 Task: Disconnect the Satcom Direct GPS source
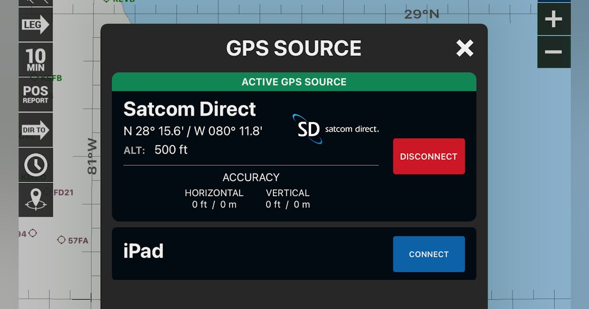pyautogui.click(x=428, y=156)
